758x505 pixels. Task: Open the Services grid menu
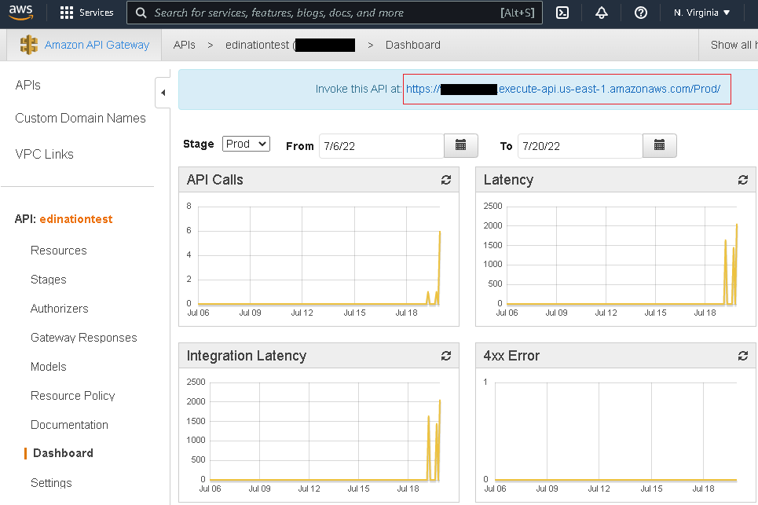(86, 13)
